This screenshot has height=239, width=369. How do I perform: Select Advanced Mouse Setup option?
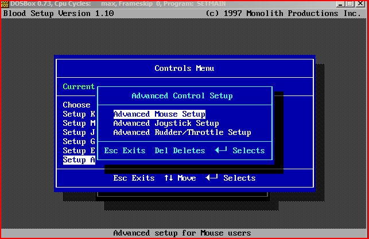[x=160, y=114]
